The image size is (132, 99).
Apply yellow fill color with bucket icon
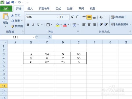pos(58,25)
